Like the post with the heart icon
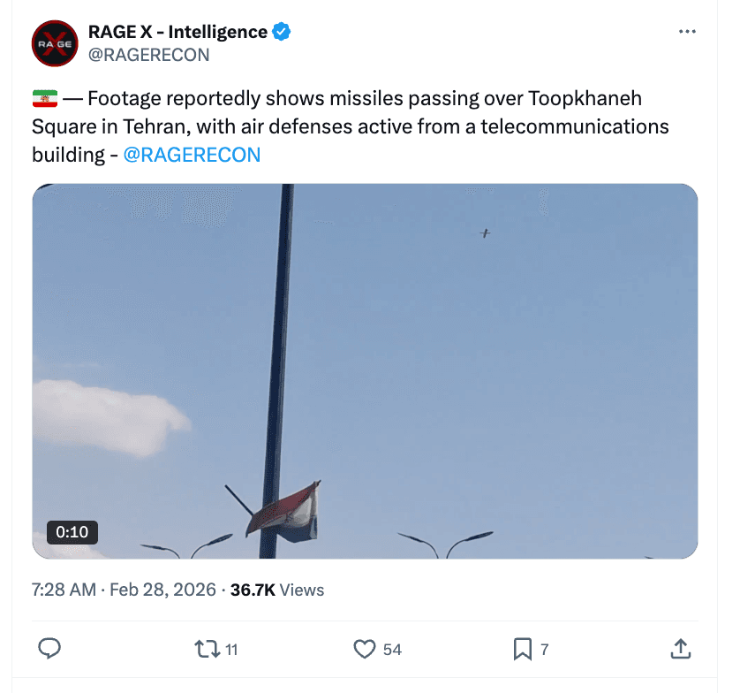The height and width of the screenshot is (693, 740). (365, 649)
